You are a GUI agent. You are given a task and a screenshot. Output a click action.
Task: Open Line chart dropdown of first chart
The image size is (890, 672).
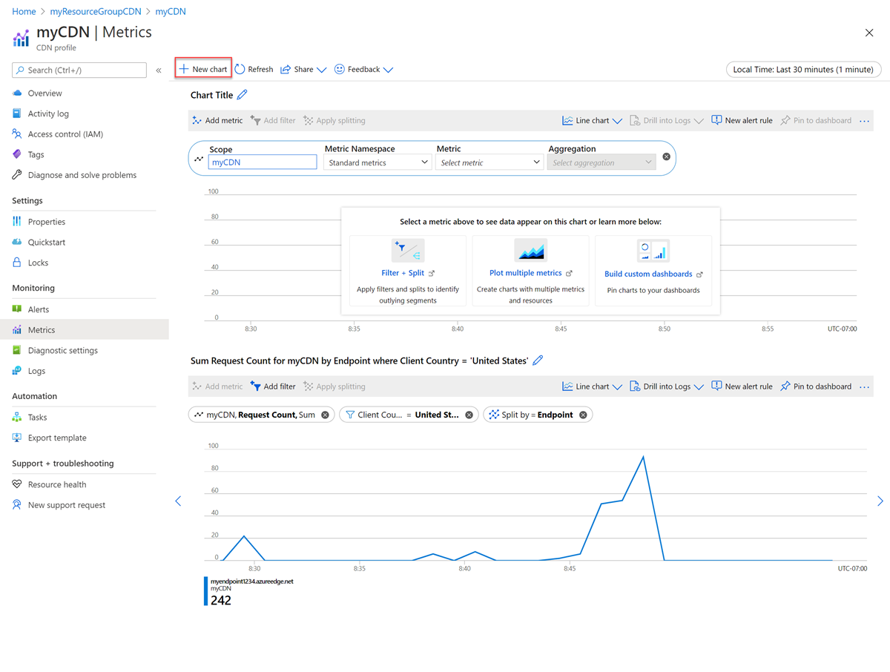(592, 120)
